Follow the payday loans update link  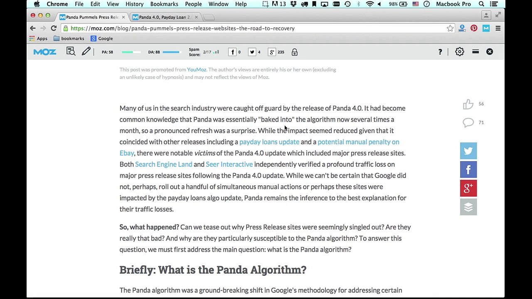point(269,142)
